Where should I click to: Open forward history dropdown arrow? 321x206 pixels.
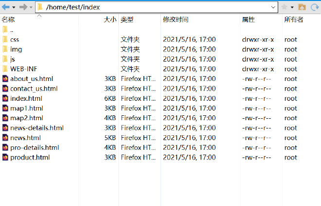pos(31,8)
